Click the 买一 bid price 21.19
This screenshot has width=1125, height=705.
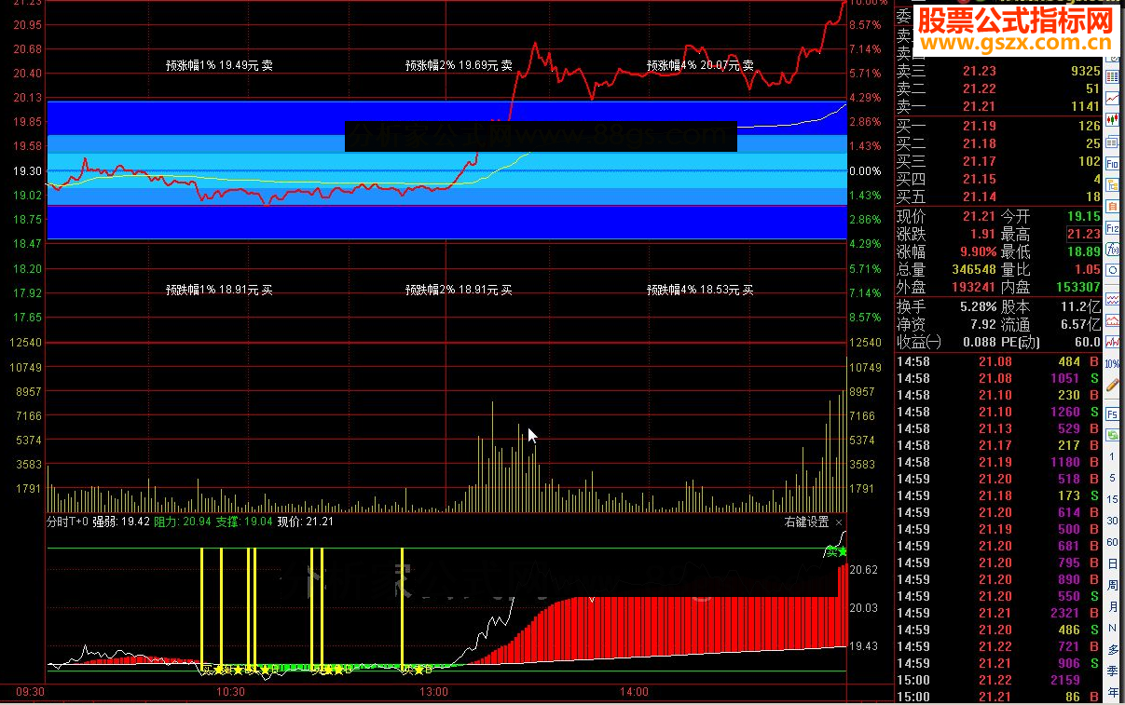click(x=980, y=127)
